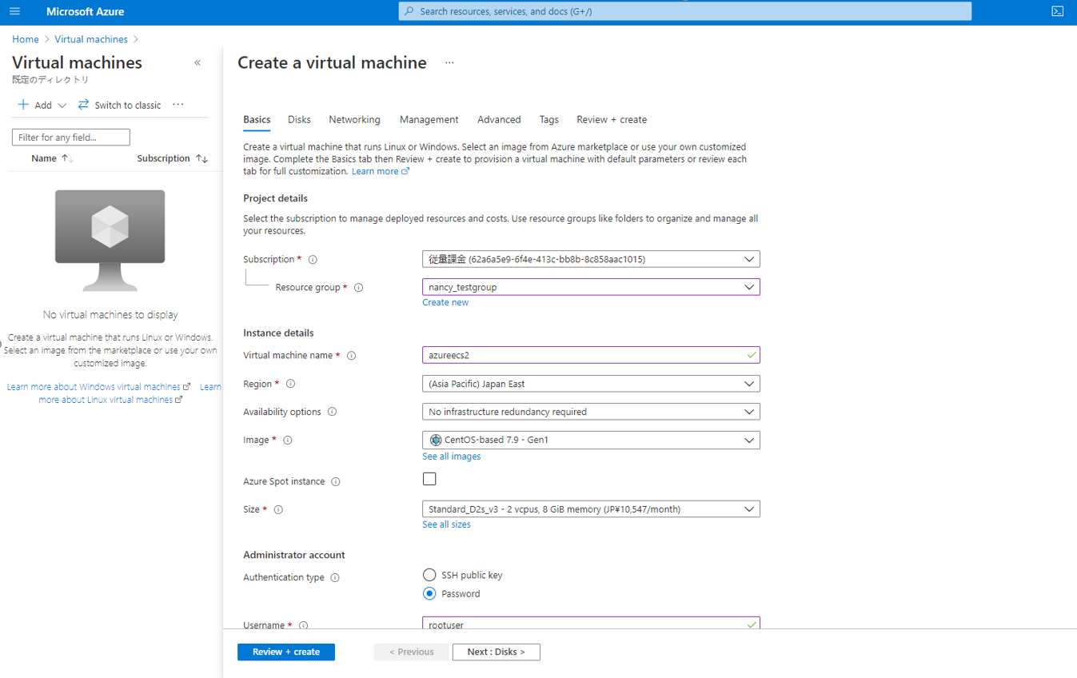Image resolution: width=1077 pixels, height=678 pixels.
Task: Click the Previous button
Action: coord(411,652)
